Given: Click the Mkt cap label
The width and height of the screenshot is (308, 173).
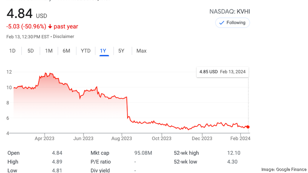Looking at the screenshot, I should (x=100, y=153).
